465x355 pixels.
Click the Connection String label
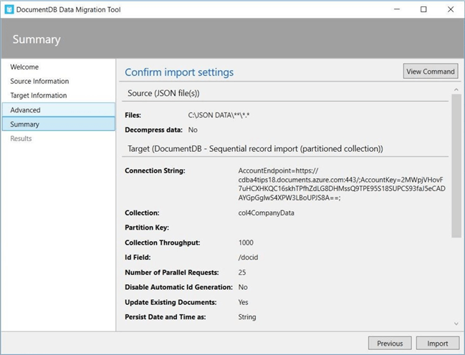click(155, 170)
